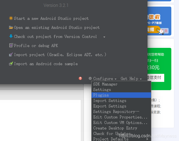Viewport: 179px width, 141px height.
Task: Select Import Settings menu entry
Action: pos(121,101)
